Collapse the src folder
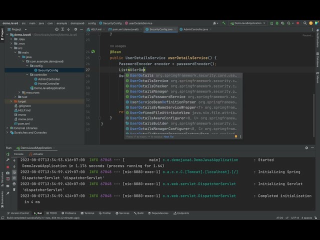The height and width of the screenshot is (240, 320). [11, 48]
